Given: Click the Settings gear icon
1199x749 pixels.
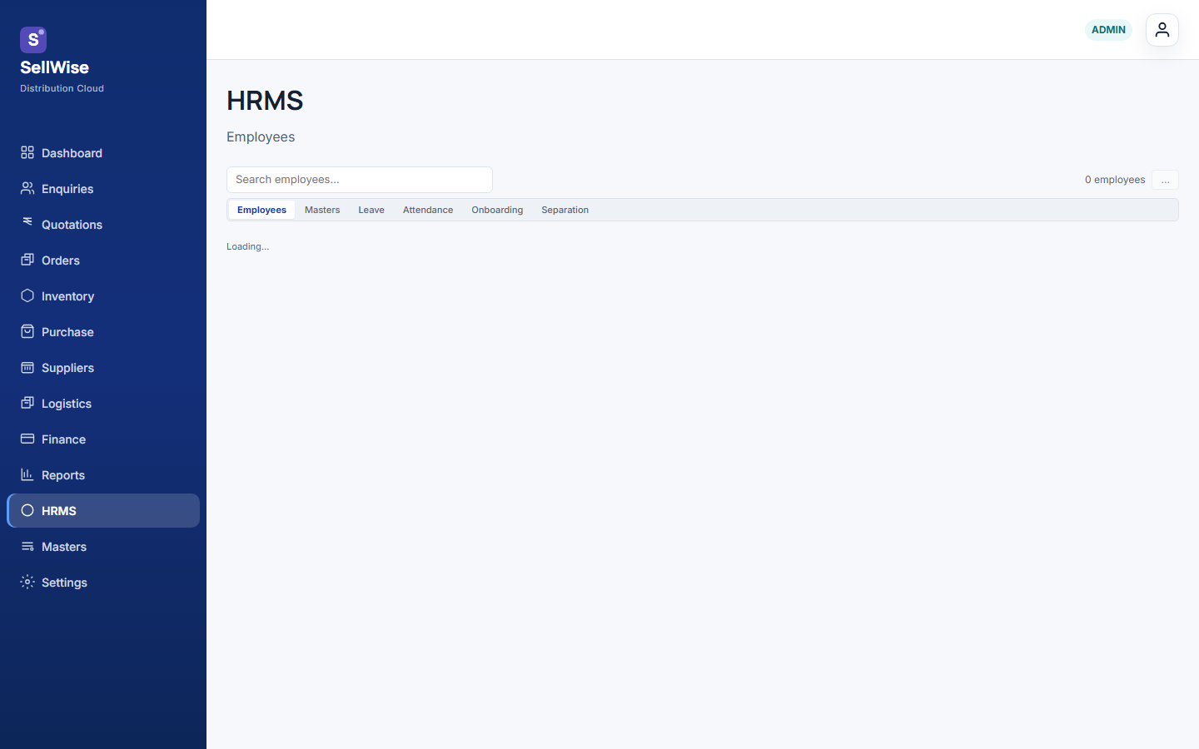Looking at the screenshot, I should click(x=27, y=582).
